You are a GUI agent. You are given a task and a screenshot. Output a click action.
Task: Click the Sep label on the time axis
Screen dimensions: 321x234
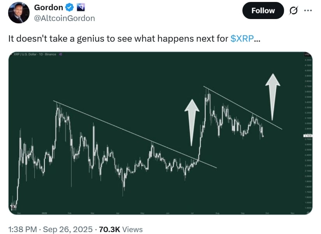pos(242,213)
